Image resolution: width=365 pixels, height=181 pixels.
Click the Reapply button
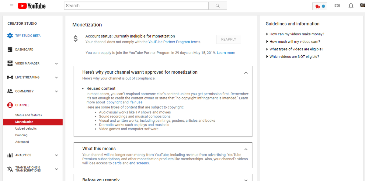(x=229, y=40)
